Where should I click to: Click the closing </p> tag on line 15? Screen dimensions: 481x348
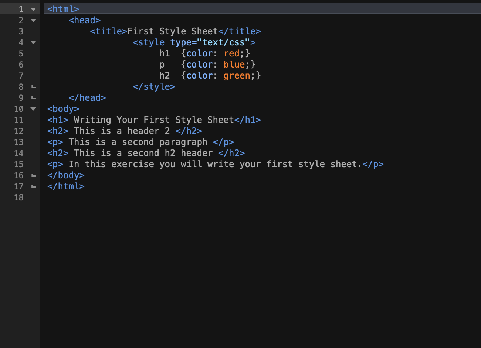(x=373, y=164)
